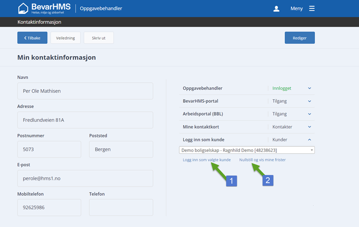Screen dimensions: 359x227
Task: Click Logg inn som valgte kunde link
Action: [206, 160]
